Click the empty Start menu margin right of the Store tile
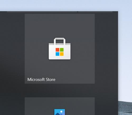 (x=106, y=49)
